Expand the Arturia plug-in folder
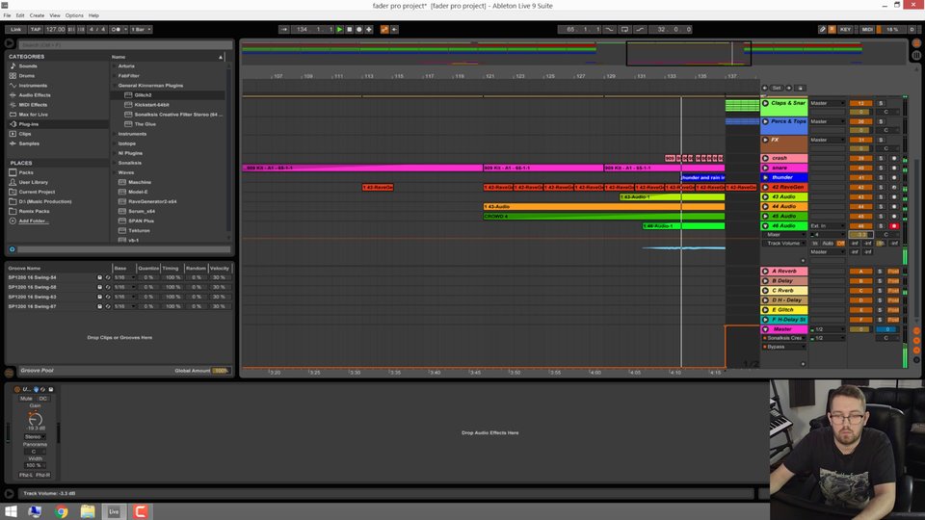 coord(114,66)
